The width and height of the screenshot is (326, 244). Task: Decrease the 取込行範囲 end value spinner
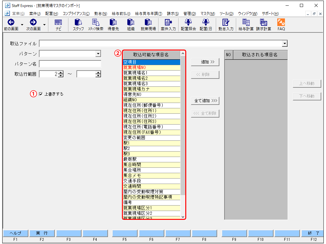click(x=98, y=76)
